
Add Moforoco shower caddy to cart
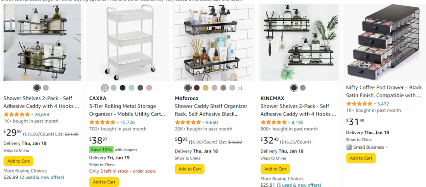tap(190, 169)
